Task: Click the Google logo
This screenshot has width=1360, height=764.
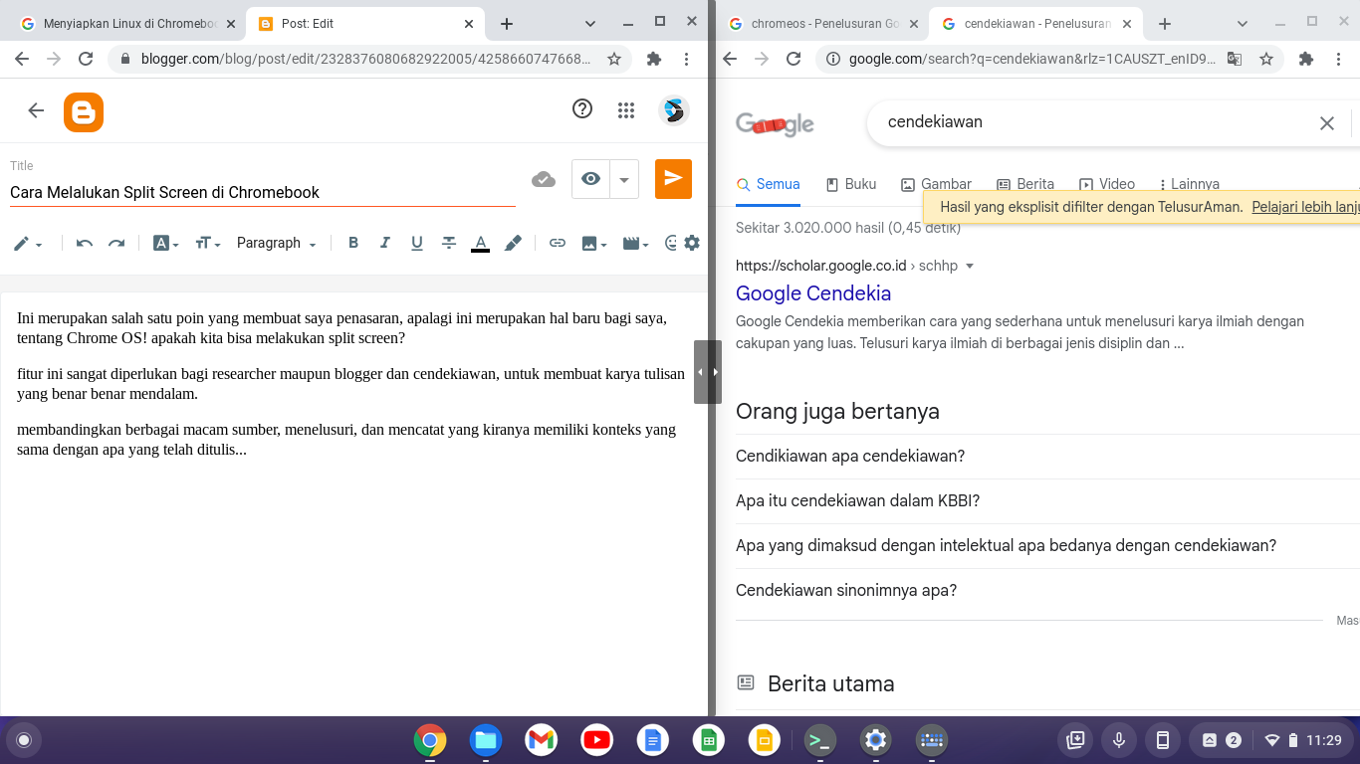Action: point(775,124)
